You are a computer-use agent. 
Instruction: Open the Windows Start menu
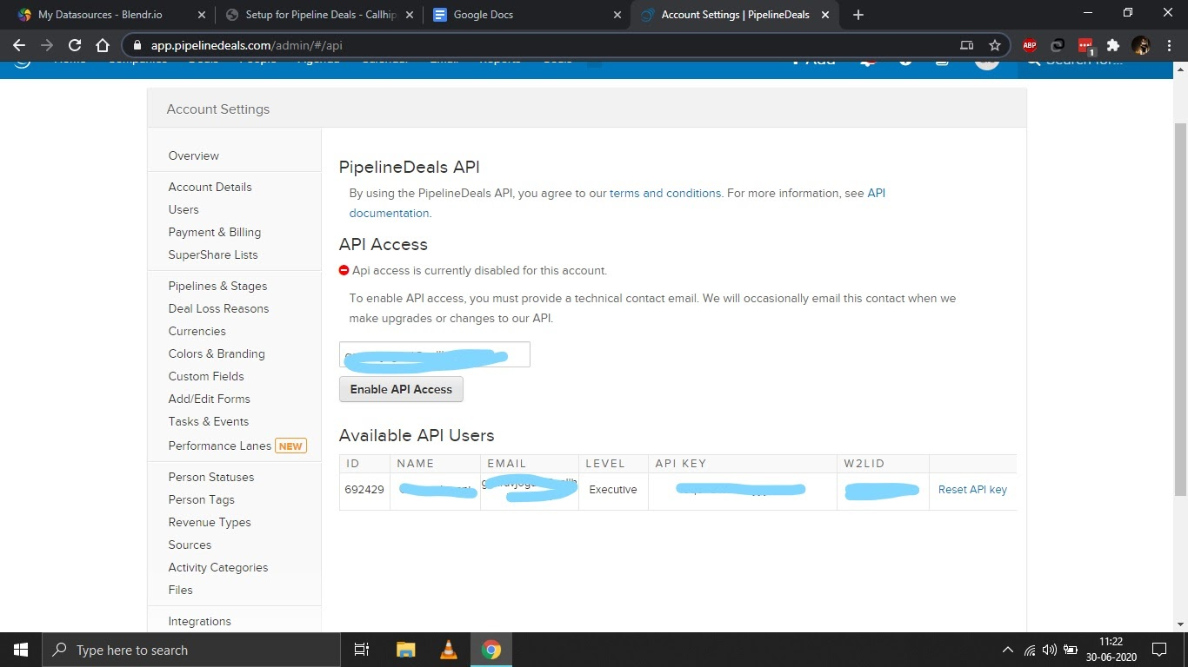21,650
